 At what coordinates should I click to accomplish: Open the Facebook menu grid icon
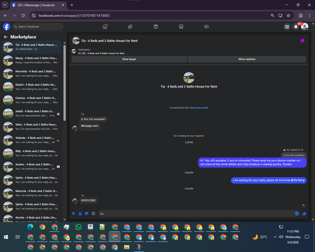pos(287,26)
